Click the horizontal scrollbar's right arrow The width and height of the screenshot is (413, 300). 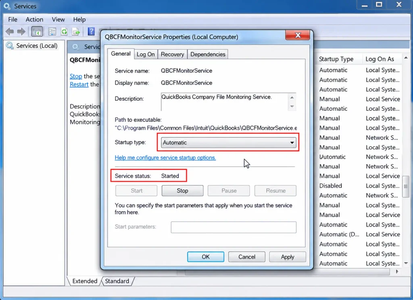pos(397,271)
